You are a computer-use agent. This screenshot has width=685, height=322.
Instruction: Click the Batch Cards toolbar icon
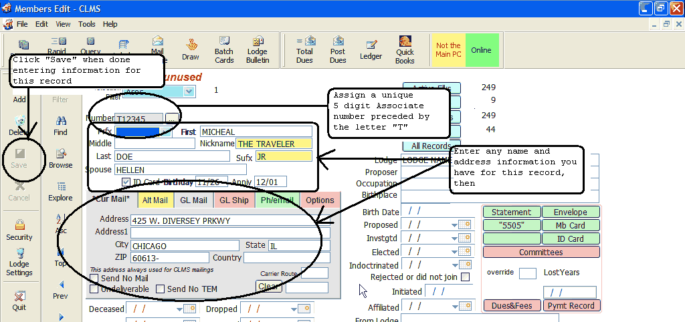224,49
